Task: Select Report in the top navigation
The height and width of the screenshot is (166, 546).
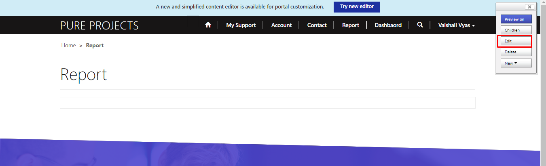Action: pyautogui.click(x=350, y=25)
